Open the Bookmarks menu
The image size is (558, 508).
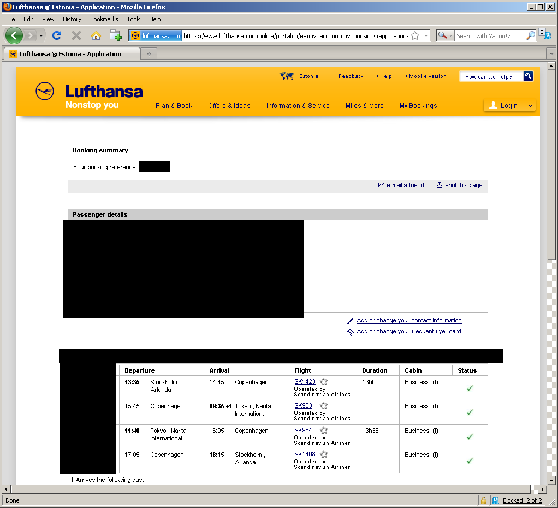point(104,19)
